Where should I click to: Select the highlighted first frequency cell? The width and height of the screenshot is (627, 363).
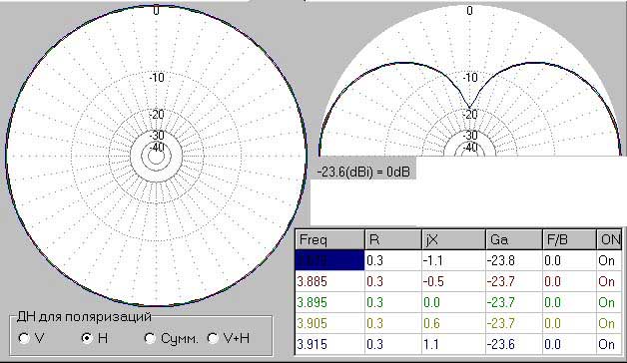pyautogui.click(x=329, y=260)
